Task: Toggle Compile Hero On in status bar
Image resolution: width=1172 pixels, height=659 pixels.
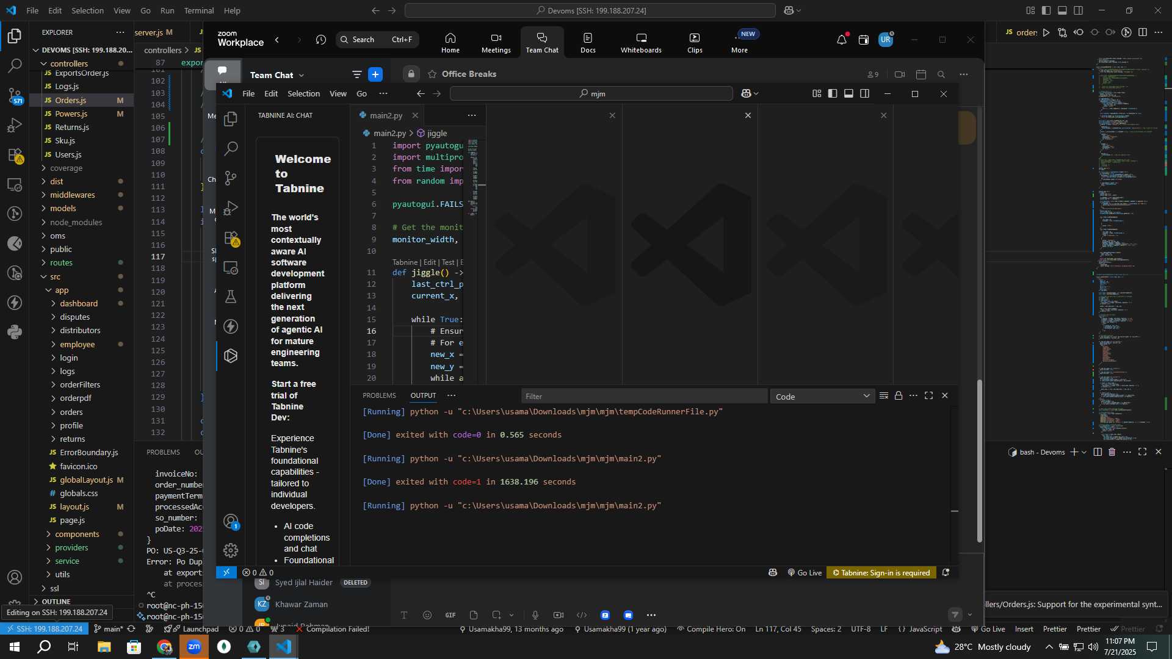Action: pos(711,629)
